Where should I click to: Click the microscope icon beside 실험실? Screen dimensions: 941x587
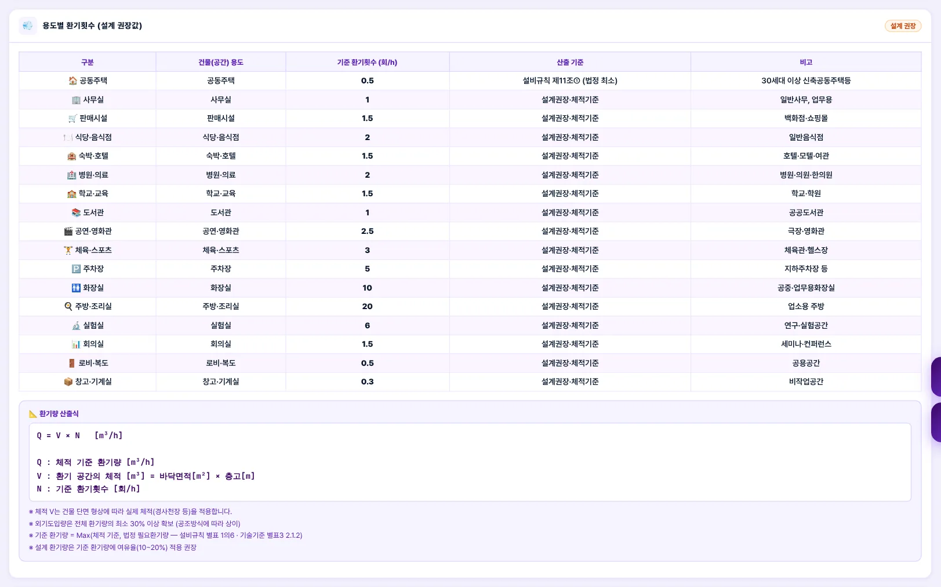click(x=76, y=325)
